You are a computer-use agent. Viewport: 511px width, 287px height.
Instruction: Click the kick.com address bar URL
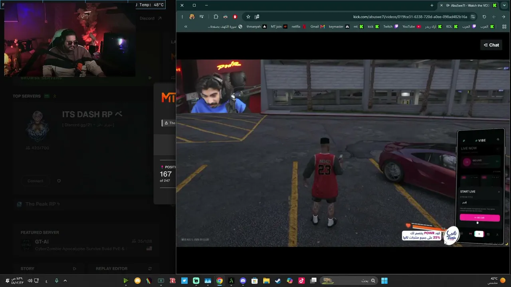pos(410,17)
